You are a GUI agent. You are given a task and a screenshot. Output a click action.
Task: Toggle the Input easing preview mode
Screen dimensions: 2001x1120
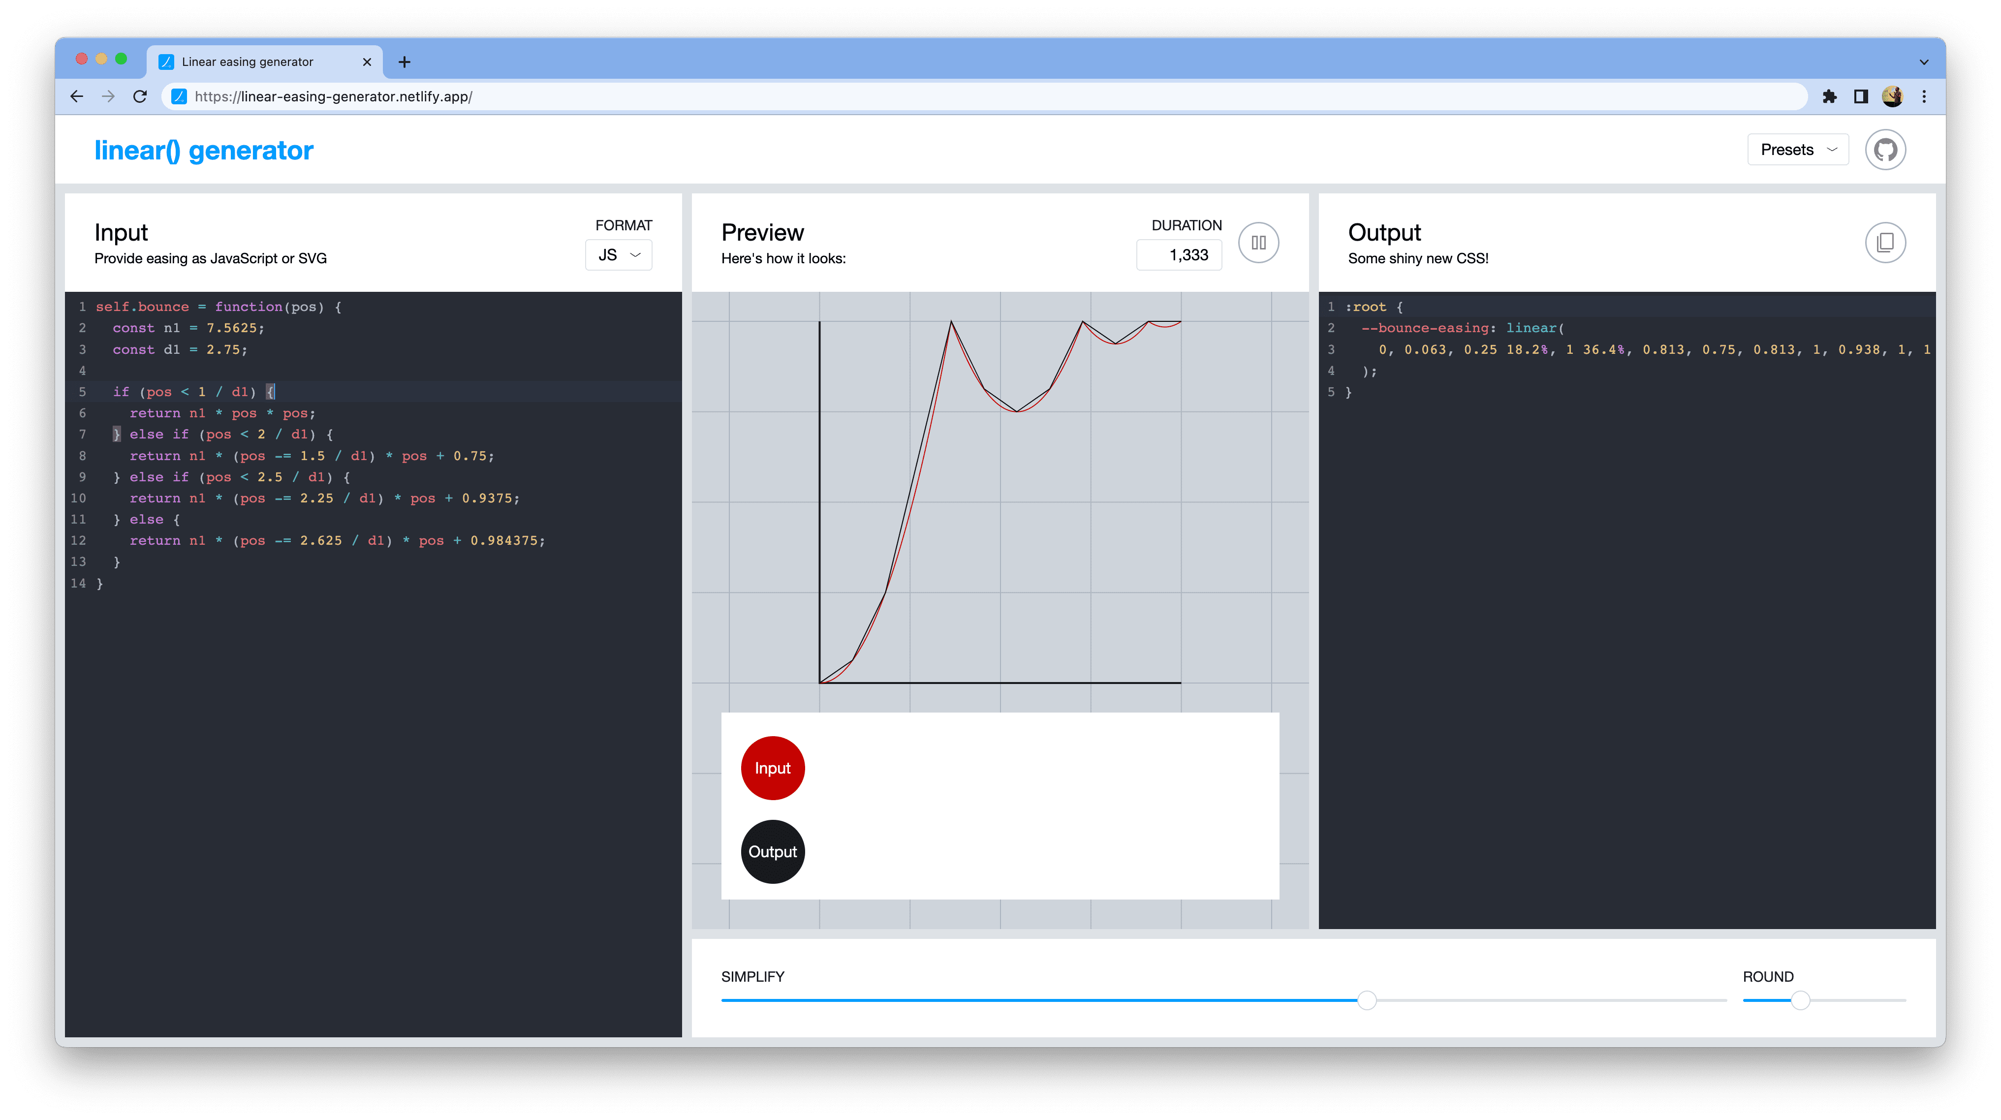[771, 767]
